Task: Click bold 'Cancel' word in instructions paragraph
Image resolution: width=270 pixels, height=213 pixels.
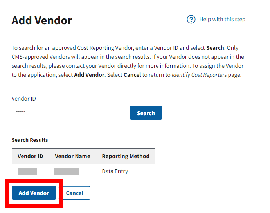Action: (132, 75)
